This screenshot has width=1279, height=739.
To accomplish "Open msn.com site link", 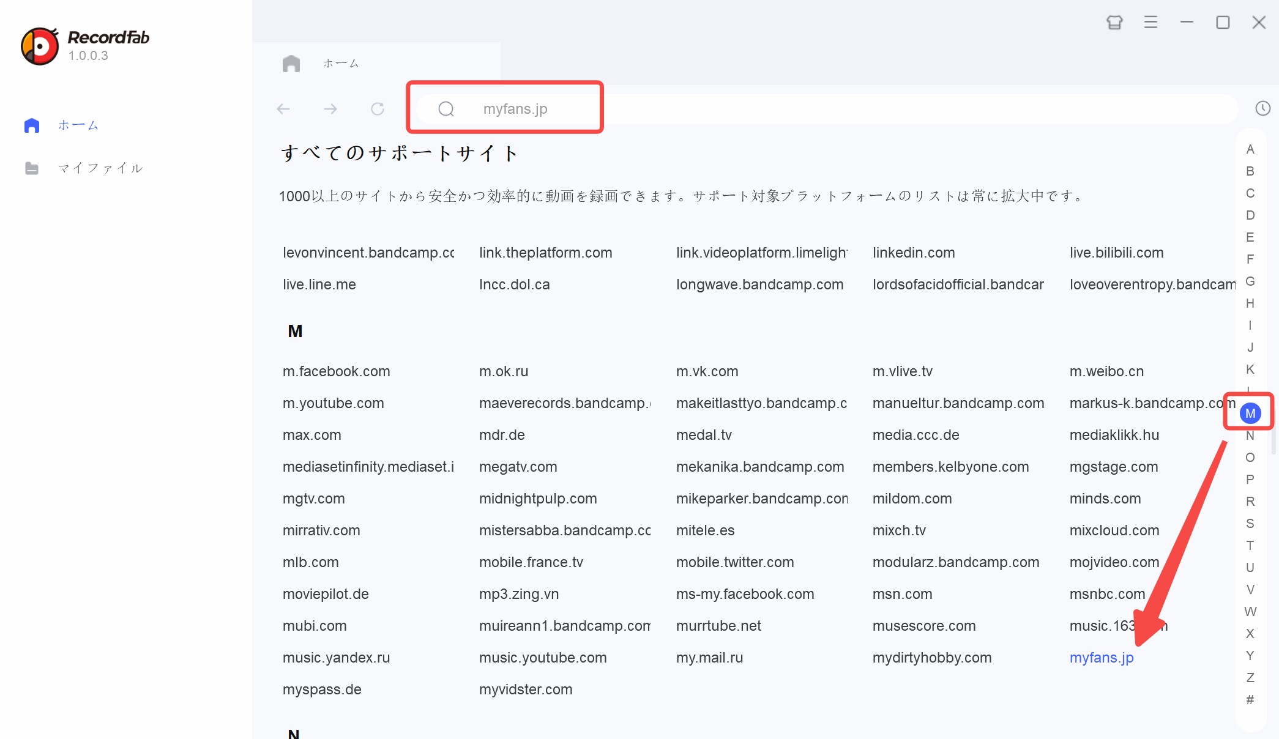I will [903, 594].
